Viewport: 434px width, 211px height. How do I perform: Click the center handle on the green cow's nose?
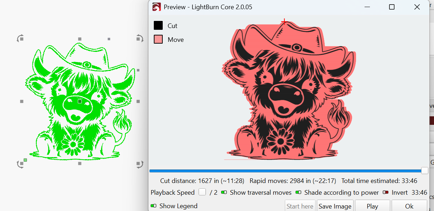click(80, 101)
